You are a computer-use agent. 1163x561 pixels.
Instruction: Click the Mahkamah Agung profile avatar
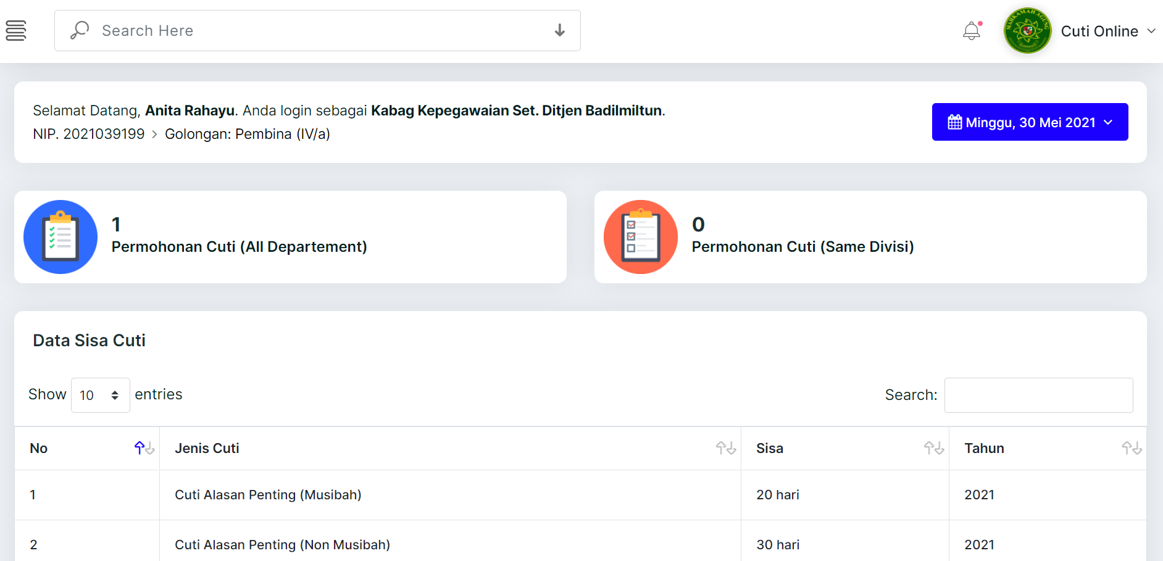tap(1027, 30)
